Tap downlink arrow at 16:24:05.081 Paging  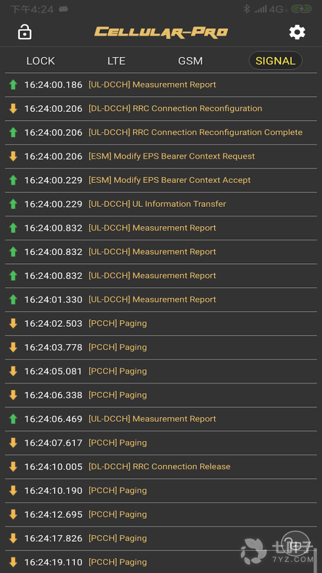pos(13,371)
